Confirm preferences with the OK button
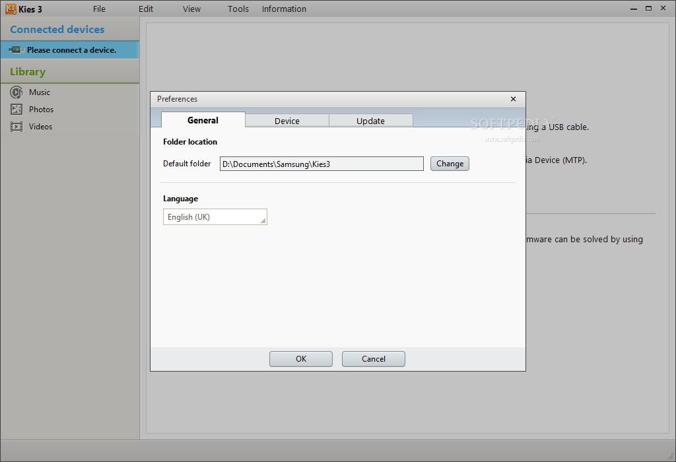 [301, 359]
